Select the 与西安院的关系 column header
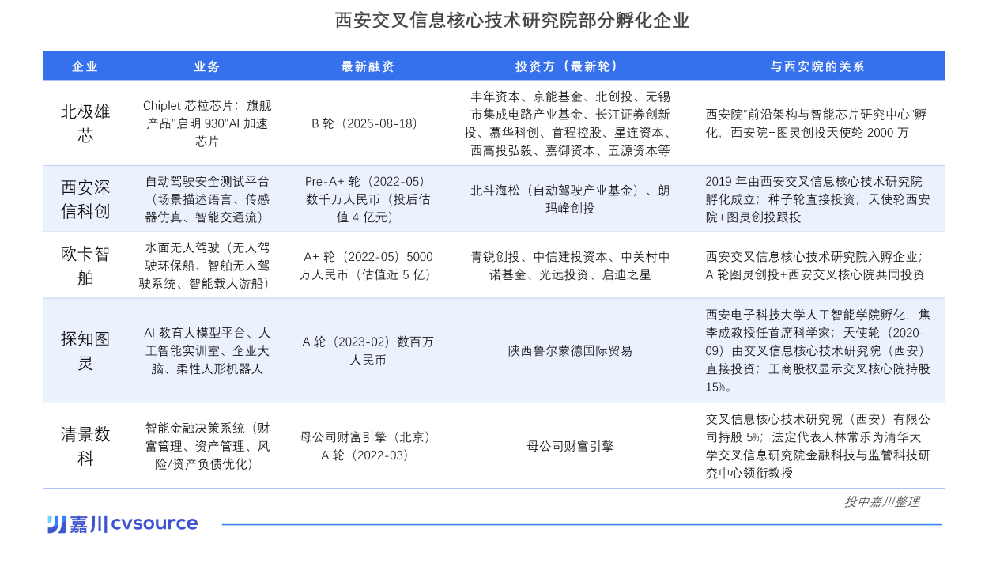This screenshot has width=1000, height=563. [x=817, y=66]
